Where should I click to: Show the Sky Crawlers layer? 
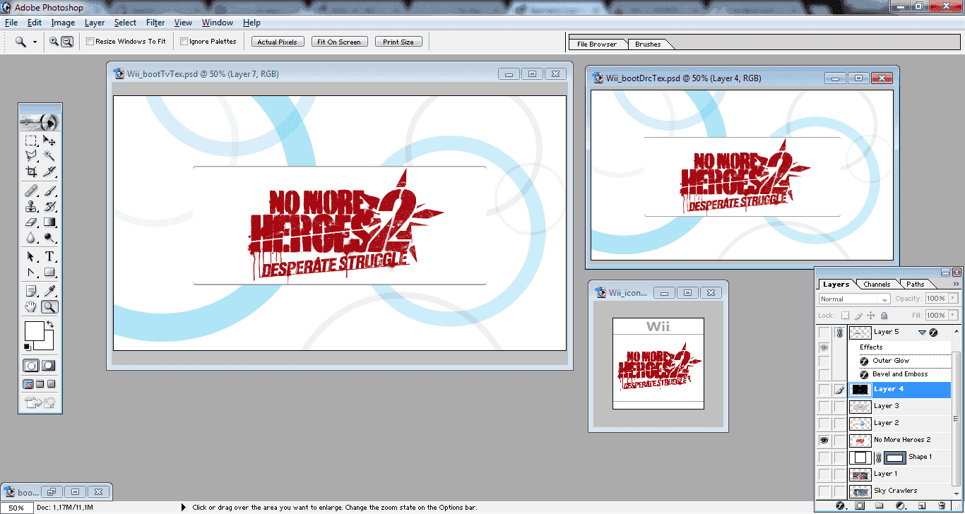point(824,491)
